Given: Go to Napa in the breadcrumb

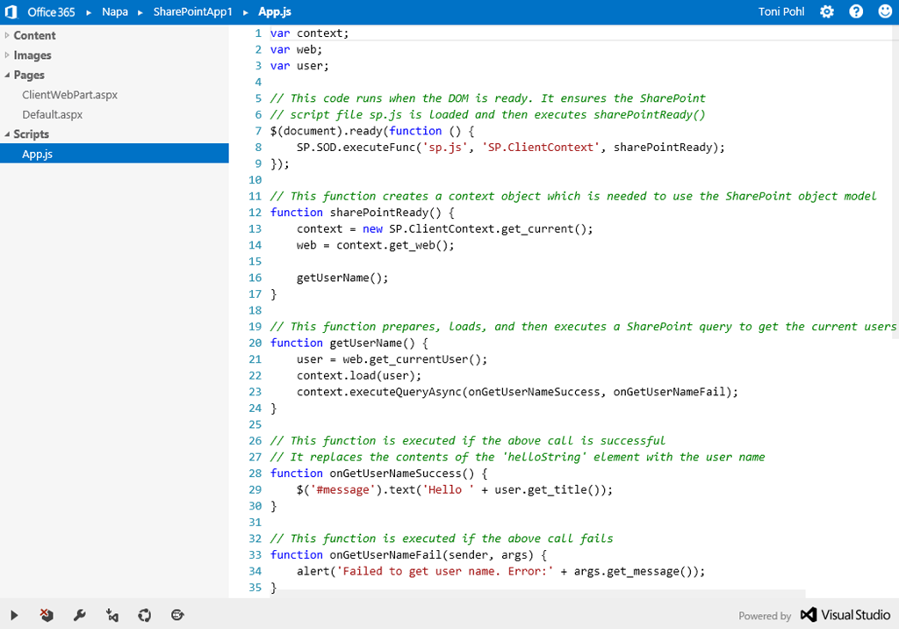Looking at the screenshot, I should (x=114, y=12).
